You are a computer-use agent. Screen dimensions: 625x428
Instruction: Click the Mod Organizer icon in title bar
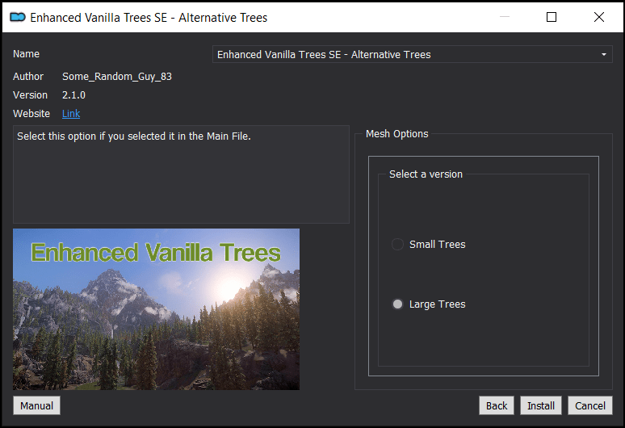click(x=18, y=17)
